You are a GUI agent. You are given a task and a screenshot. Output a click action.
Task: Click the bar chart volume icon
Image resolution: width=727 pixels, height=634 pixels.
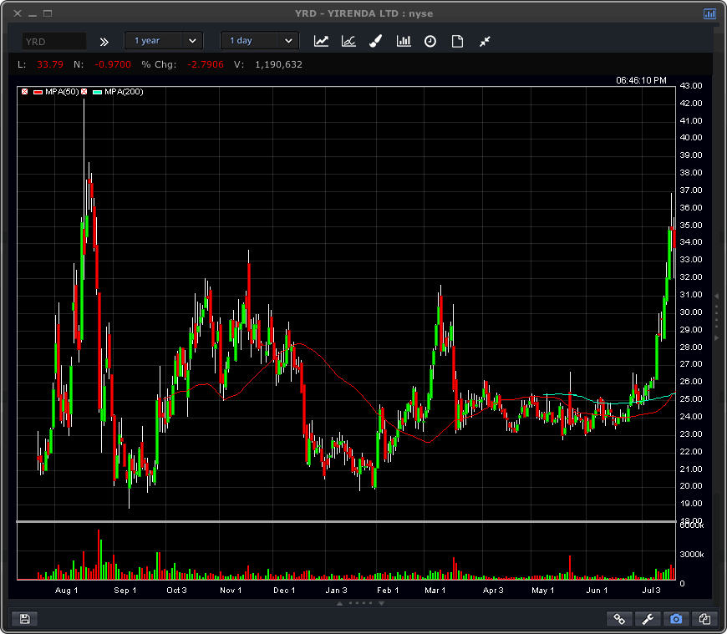click(404, 41)
